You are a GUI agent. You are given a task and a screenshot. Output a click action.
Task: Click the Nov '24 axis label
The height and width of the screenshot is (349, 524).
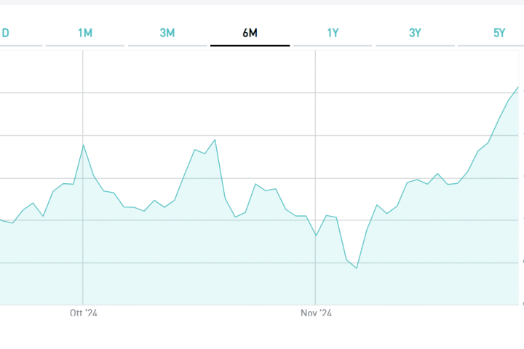pos(316,313)
